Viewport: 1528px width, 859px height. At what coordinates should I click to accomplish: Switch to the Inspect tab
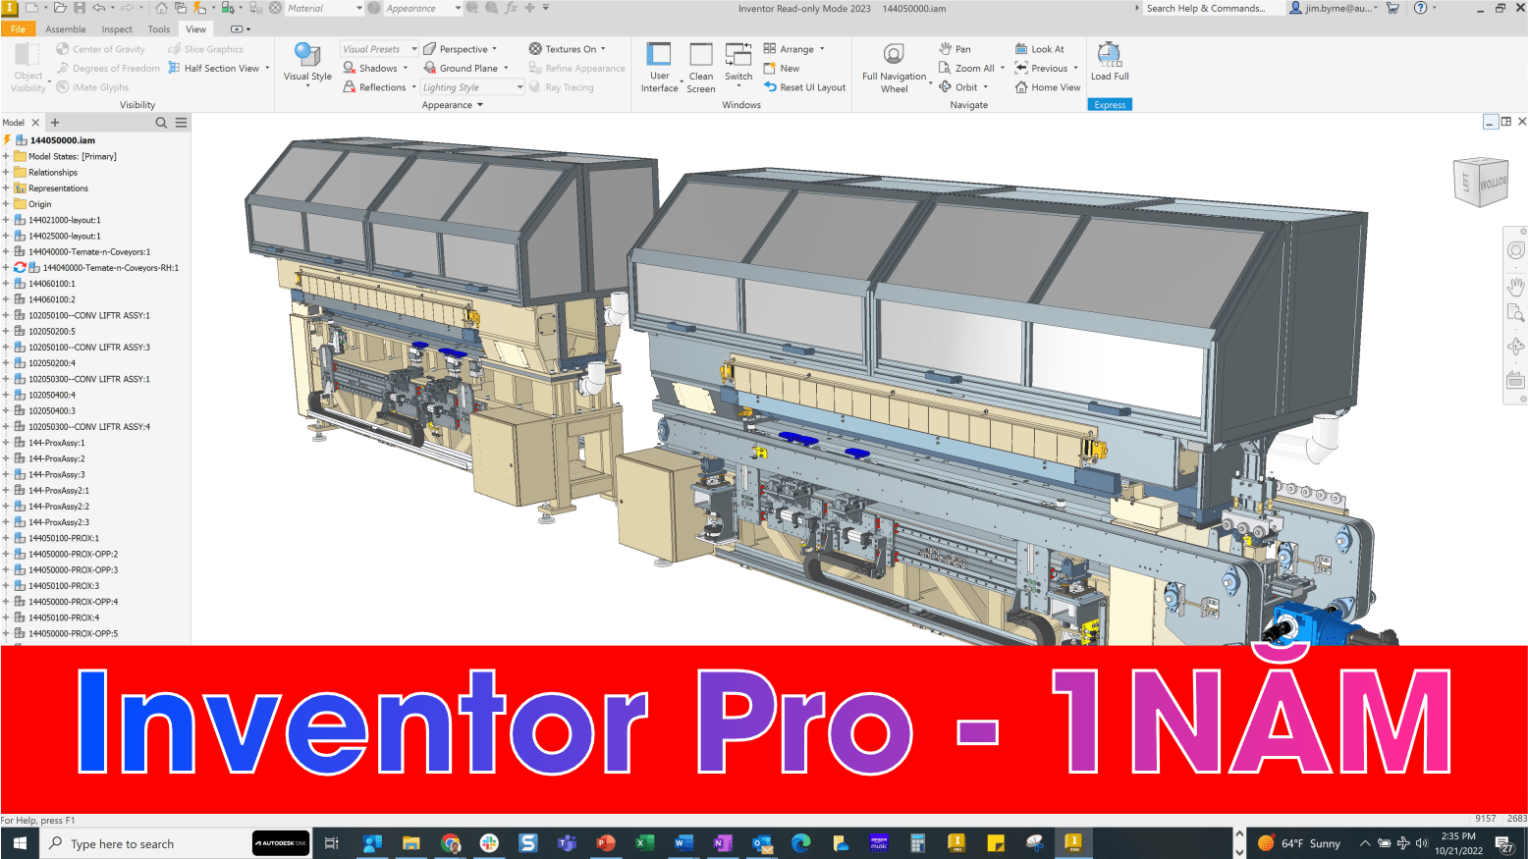(x=117, y=29)
